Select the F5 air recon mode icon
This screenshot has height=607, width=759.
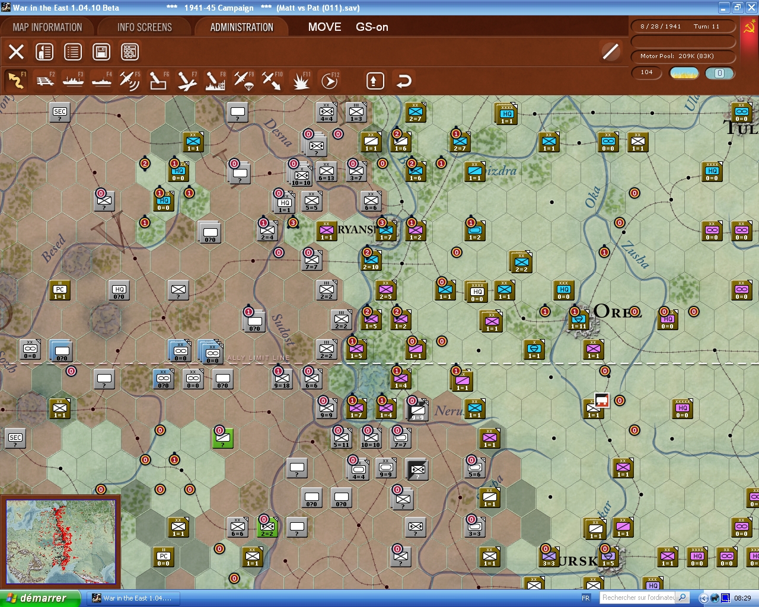(x=130, y=81)
